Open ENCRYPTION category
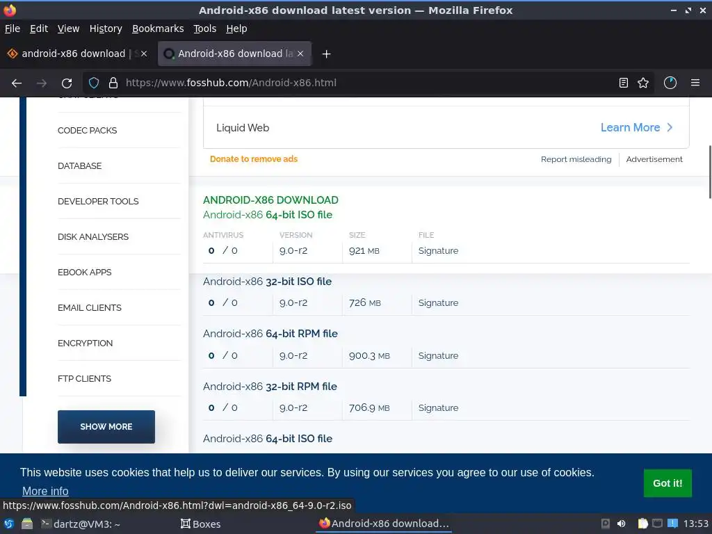Screen dimensions: 712x534 click(85, 343)
